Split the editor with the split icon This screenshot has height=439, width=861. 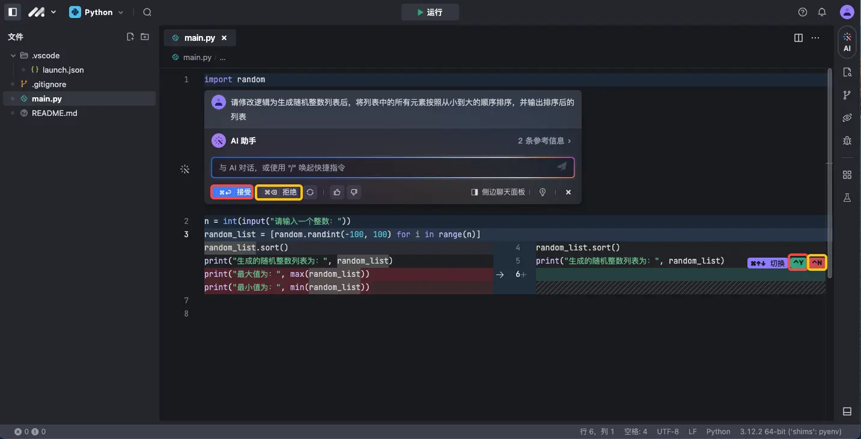pos(799,37)
